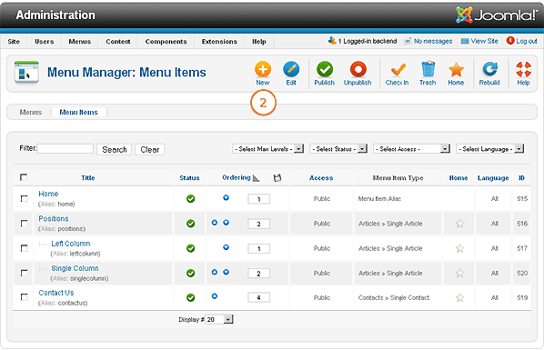Check the Left Column row checkbox

pyautogui.click(x=24, y=248)
